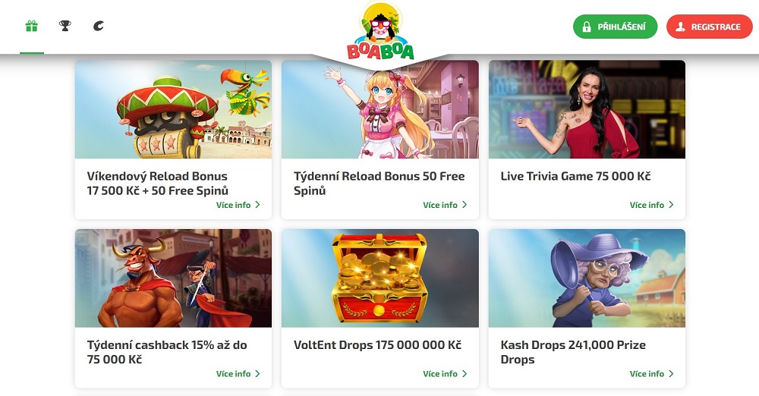Expand Více info chevron for Live Trivia Game
Screen dimensions: 759x396
671,205
